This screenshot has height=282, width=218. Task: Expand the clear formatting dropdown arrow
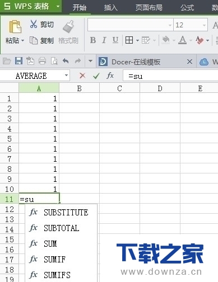point(207,40)
